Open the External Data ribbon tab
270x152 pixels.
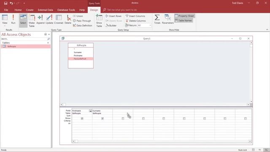46,10
